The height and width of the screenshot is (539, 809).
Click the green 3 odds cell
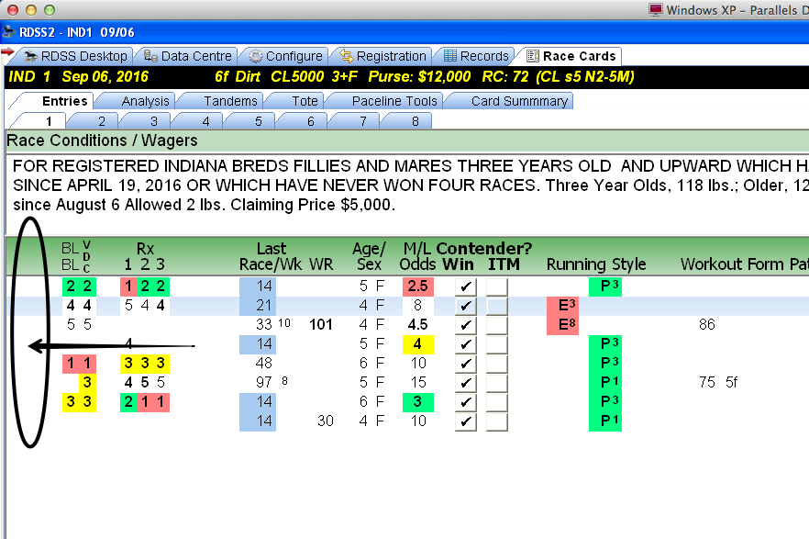(x=418, y=401)
